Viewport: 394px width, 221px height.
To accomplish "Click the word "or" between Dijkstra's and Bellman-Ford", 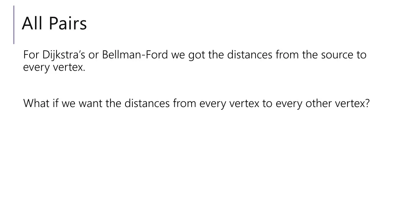I will coord(94,55).
